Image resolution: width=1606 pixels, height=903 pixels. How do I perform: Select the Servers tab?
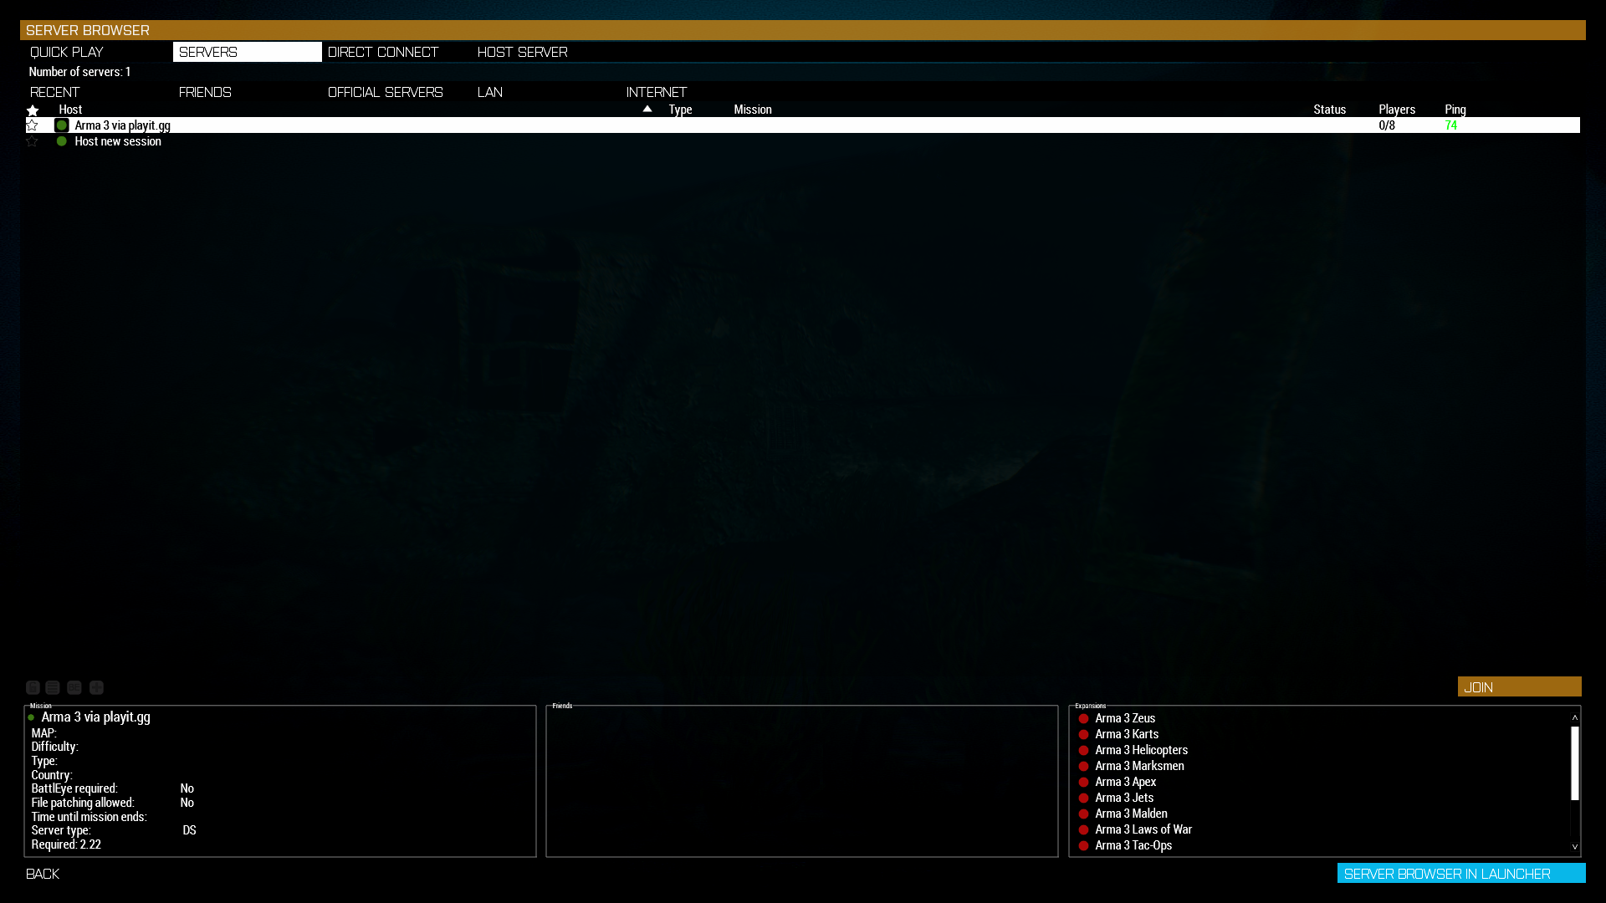[x=247, y=52]
